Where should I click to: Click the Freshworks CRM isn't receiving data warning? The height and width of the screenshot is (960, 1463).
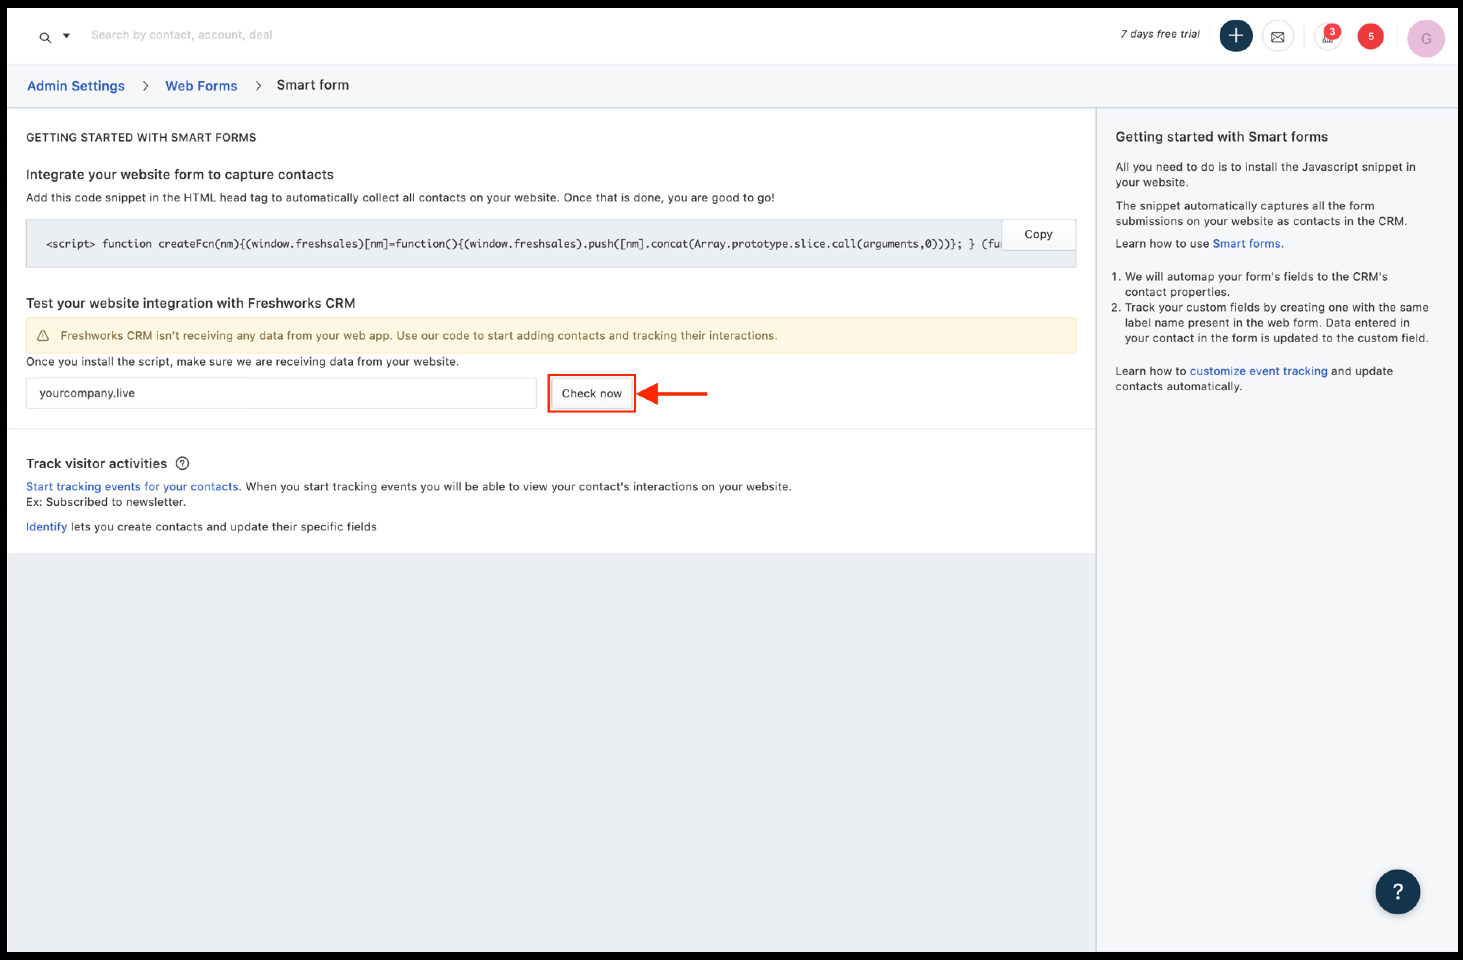point(551,335)
